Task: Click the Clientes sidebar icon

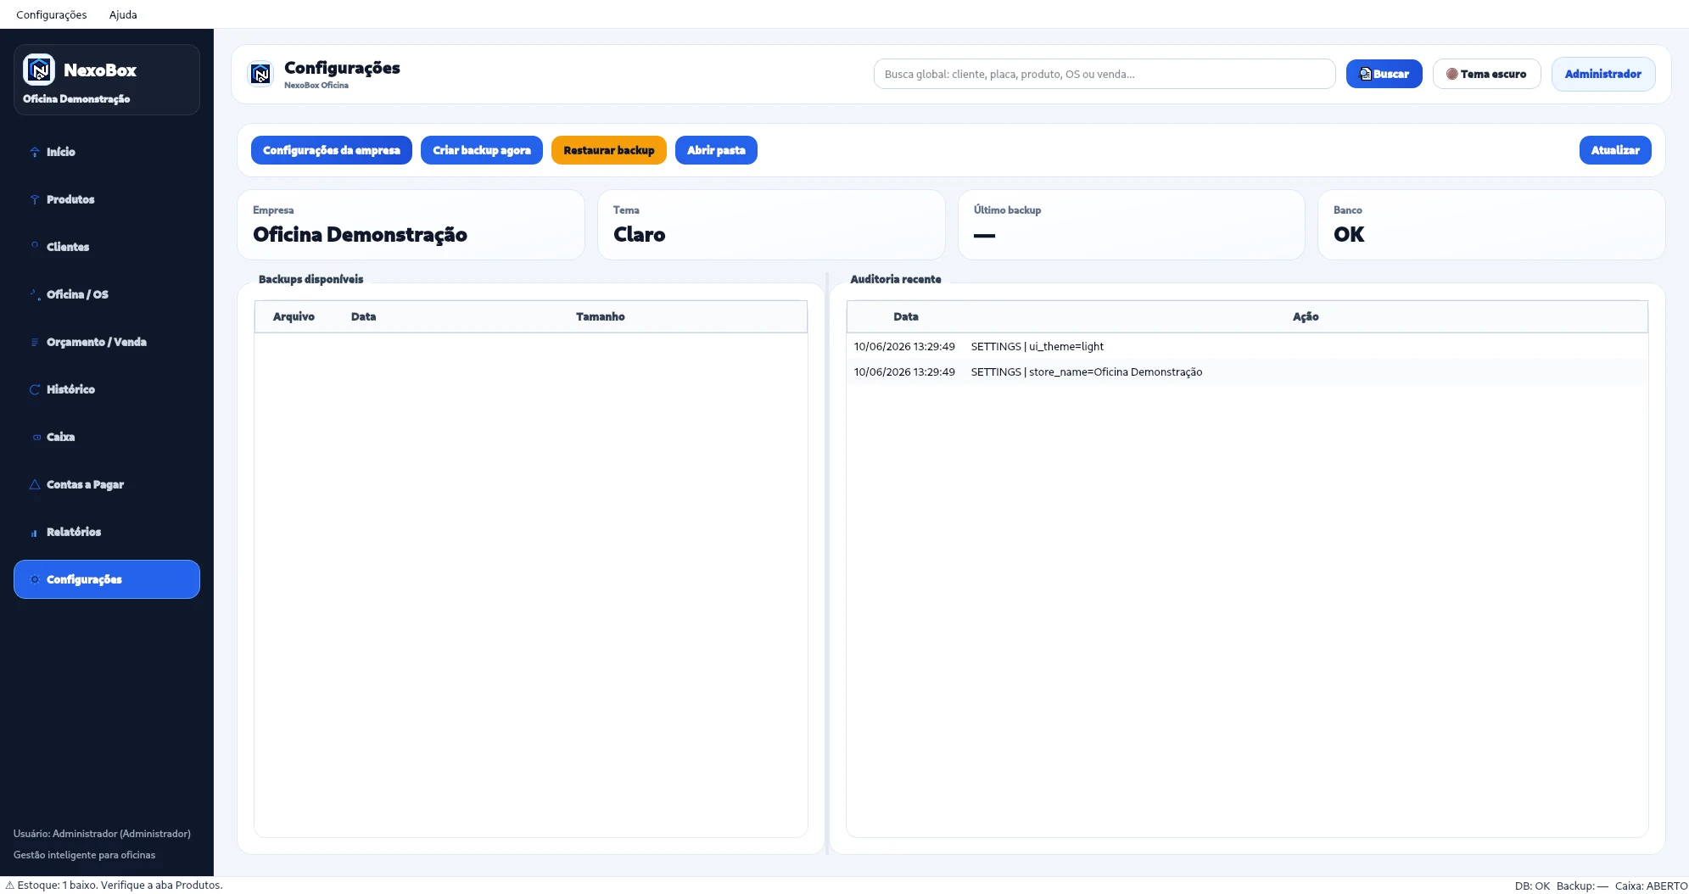Action: click(35, 247)
